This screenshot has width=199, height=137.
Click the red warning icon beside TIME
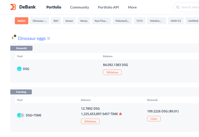click(x=120, y=114)
